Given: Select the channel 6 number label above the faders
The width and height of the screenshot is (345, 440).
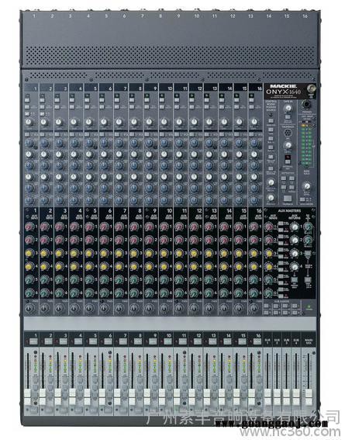Looking at the screenshot, I should tap(110, 335).
